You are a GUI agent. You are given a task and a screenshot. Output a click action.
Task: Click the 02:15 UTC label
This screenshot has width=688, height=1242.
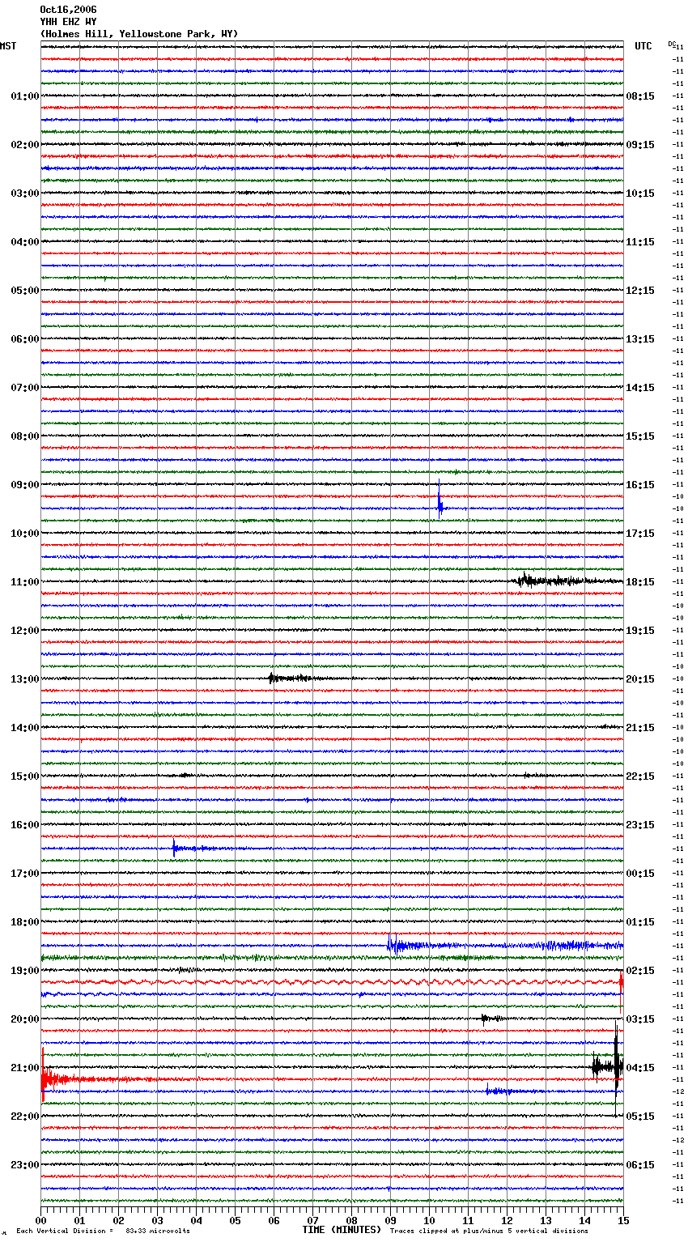[x=640, y=971]
